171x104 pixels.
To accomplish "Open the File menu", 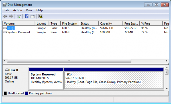I will pyautogui.click(x=7, y=10).
